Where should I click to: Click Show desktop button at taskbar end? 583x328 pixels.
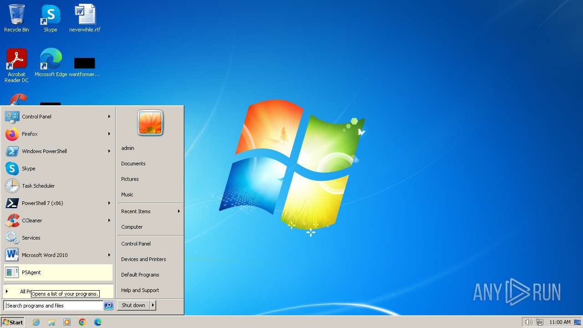click(x=578, y=322)
